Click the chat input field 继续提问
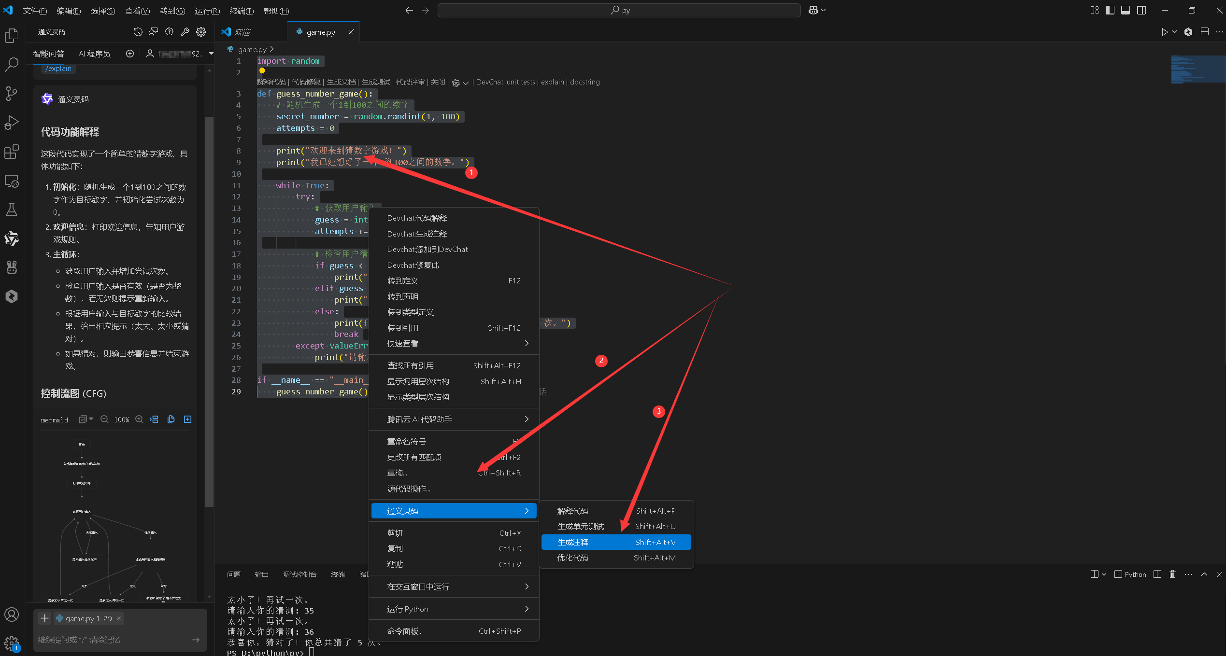This screenshot has height=656, width=1226. (x=111, y=640)
